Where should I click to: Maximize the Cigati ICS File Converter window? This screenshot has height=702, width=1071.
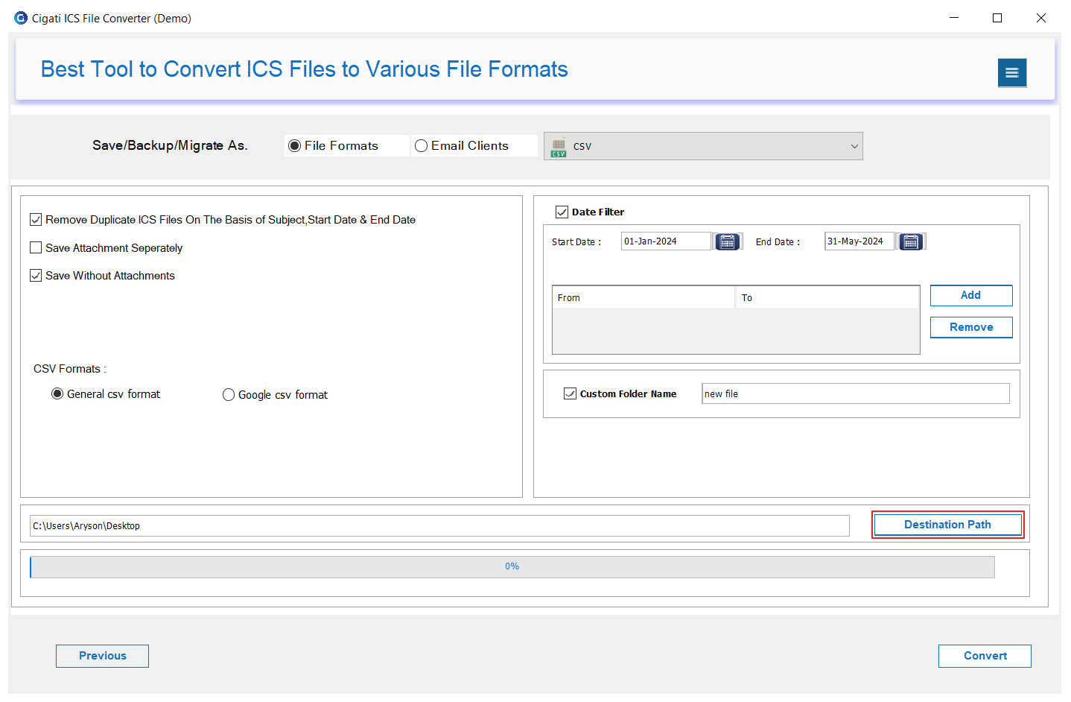pyautogui.click(x=997, y=18)
